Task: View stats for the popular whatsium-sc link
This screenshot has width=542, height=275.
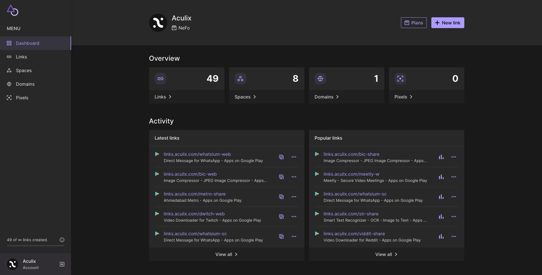Action: pyautogui.click(x=441, y=197)
